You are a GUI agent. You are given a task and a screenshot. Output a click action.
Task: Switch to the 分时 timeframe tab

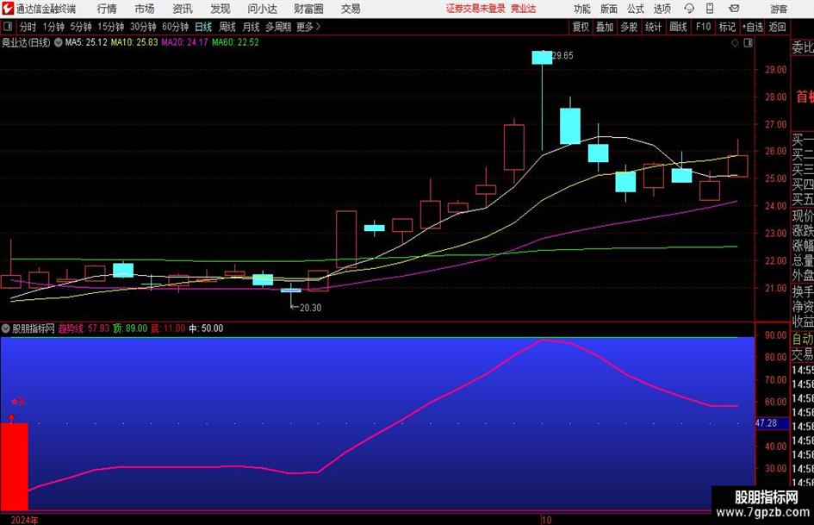tap(28, 27)
